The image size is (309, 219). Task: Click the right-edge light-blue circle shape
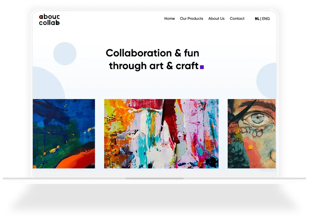[266, 81]
